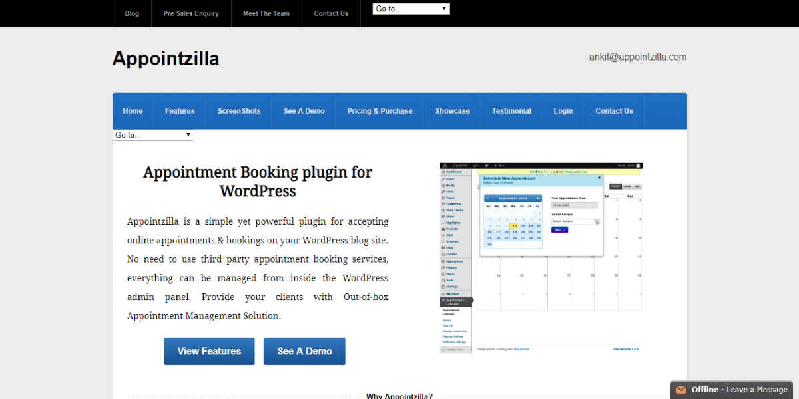The image size is (799, 399).
Task: Open the Features menu item
Action: point(180,111)
